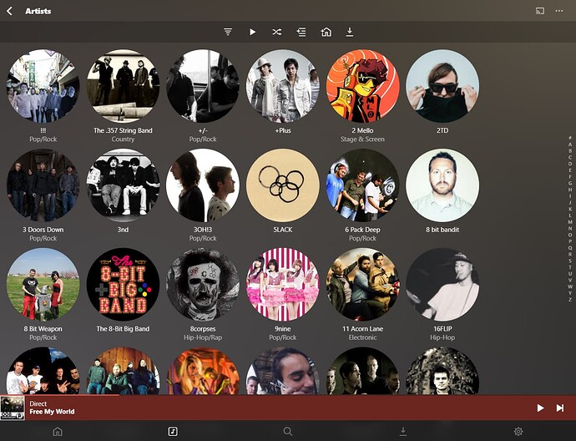This screenshot has width=576, height=441.
Task: Open the Settings gear tab
Action: click(x=518, y=431)
